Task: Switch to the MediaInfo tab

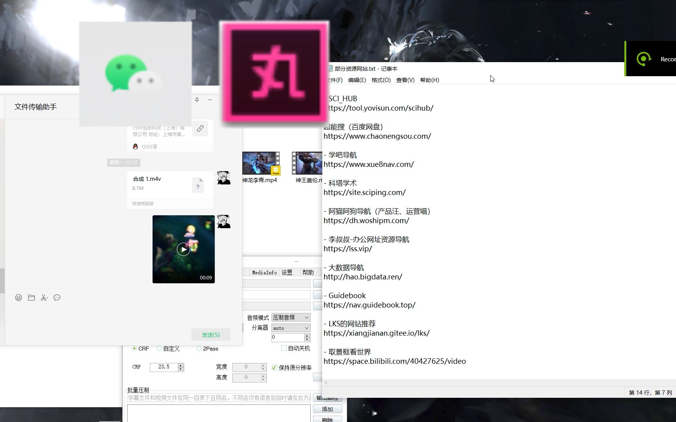Action: [264, 272]
